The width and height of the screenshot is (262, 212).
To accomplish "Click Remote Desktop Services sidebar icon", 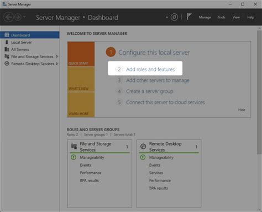I will coord(7,64).
